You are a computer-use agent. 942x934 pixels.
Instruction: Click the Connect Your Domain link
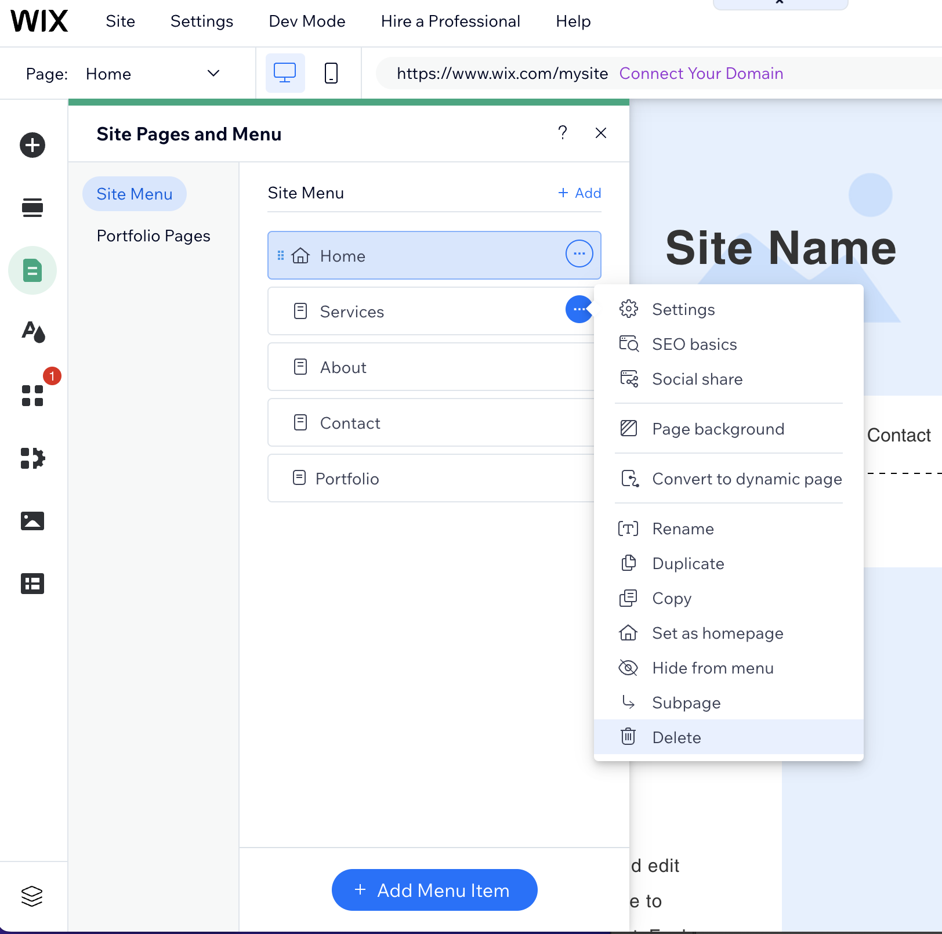pyautogui.click(x=701, y=74)
